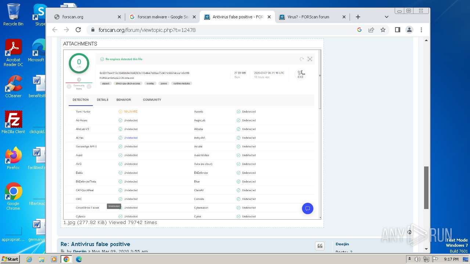Click the BEHAVIOR tab in the image

123,100
